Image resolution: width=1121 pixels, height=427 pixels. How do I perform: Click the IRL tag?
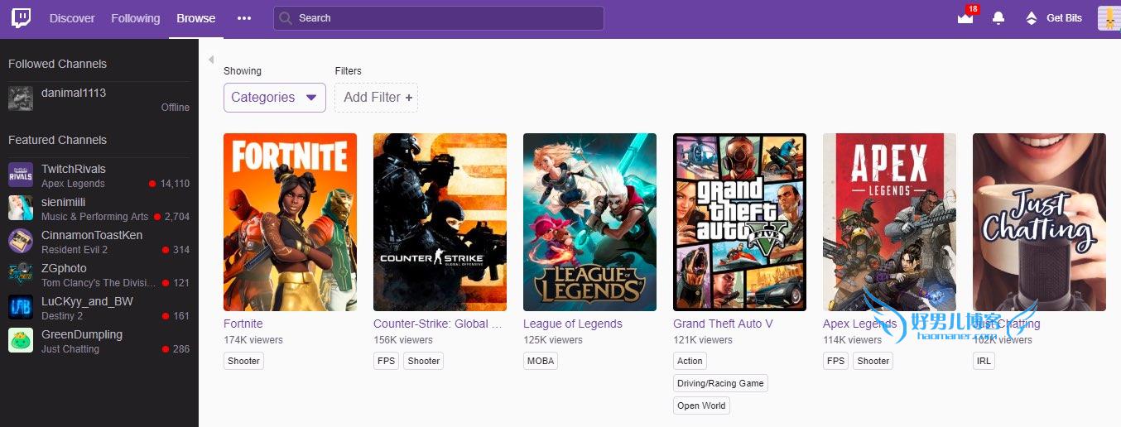coord(984,361)
